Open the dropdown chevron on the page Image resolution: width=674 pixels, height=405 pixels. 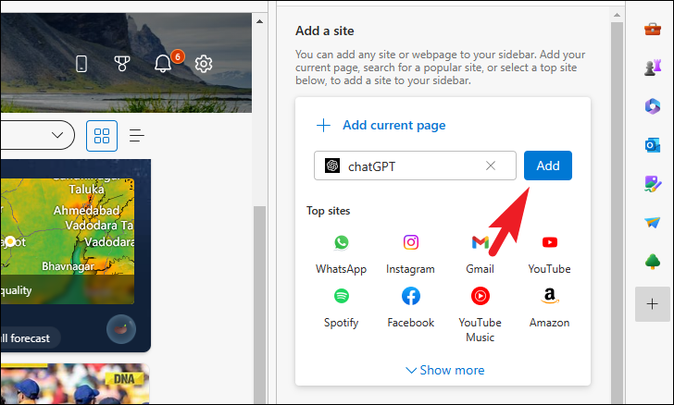pyautogui.click(x=57, y=135)
